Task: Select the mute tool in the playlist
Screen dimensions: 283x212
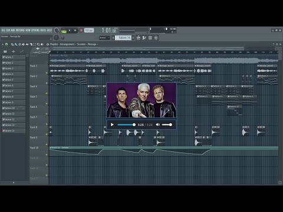Action: coord(23,44)
